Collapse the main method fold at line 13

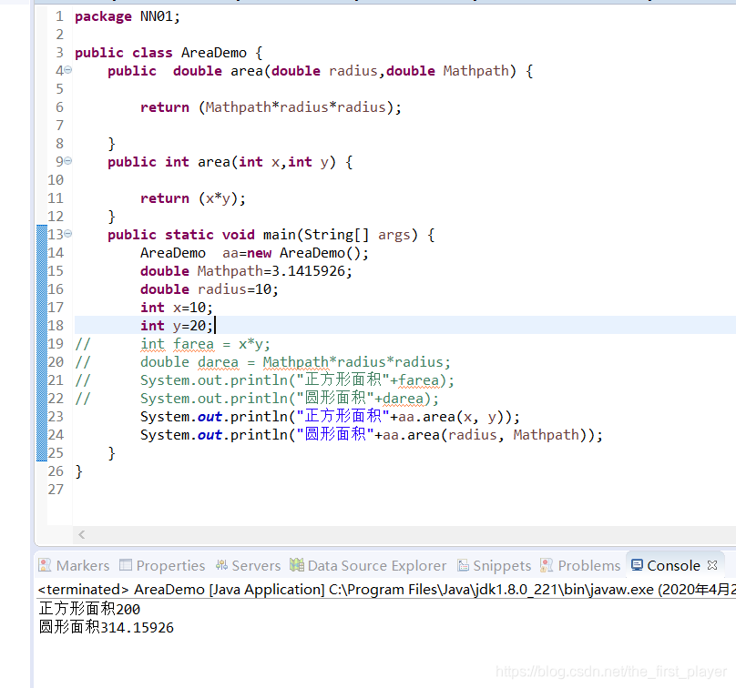68,234
